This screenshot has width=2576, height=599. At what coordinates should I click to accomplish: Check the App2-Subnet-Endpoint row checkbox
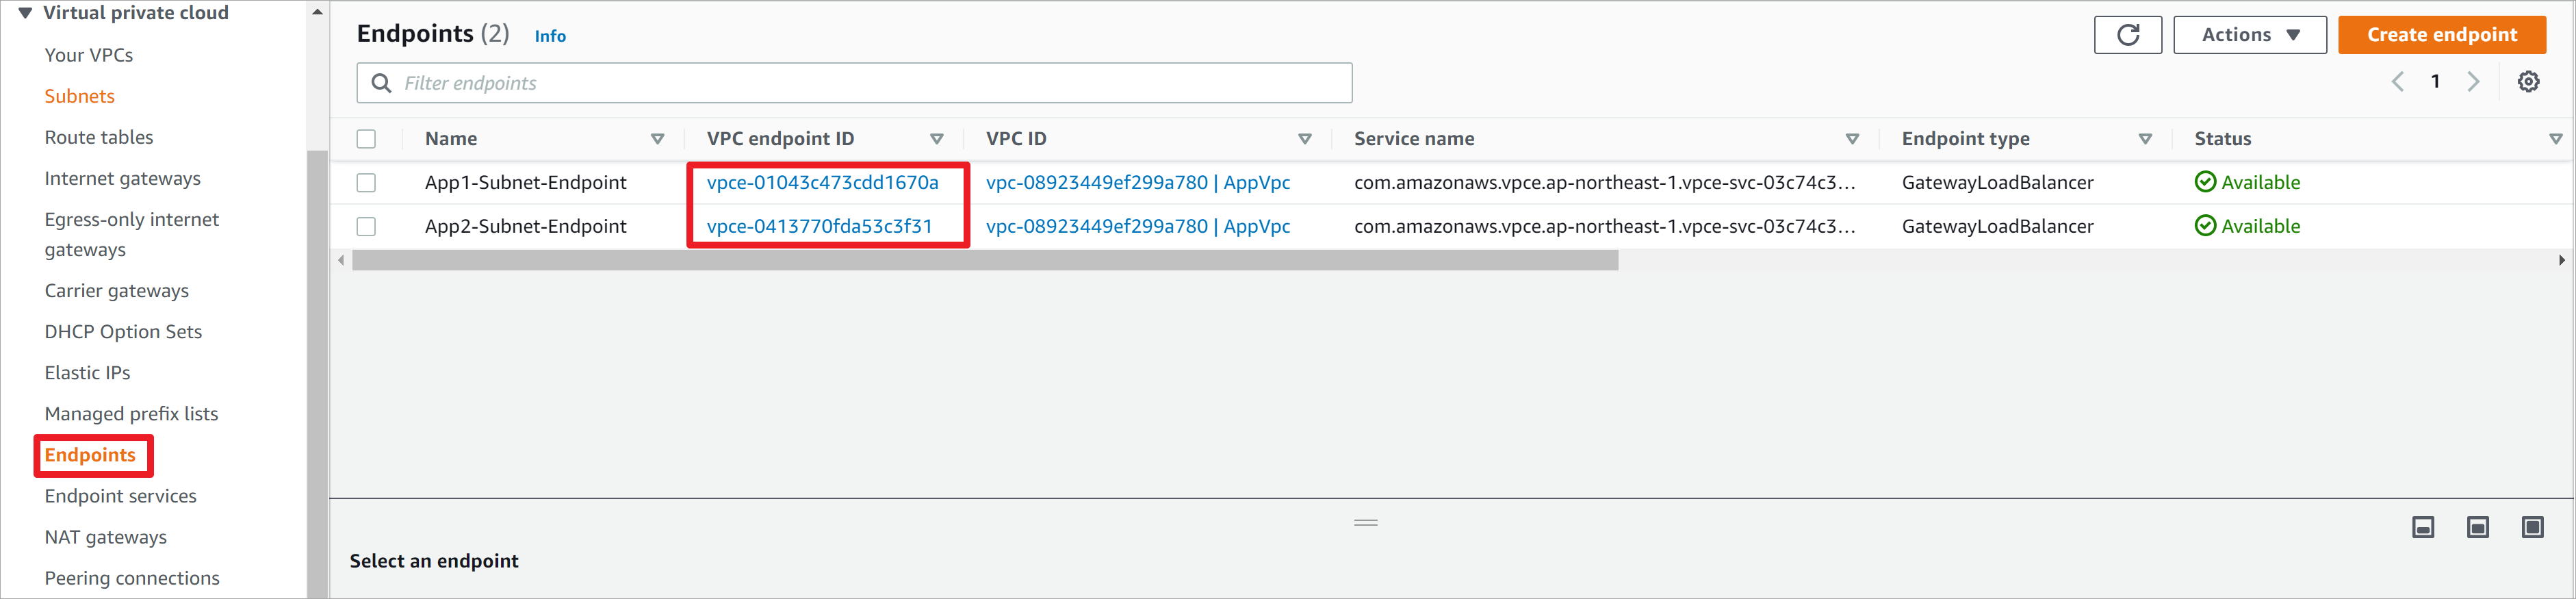[x=366, y=227]
